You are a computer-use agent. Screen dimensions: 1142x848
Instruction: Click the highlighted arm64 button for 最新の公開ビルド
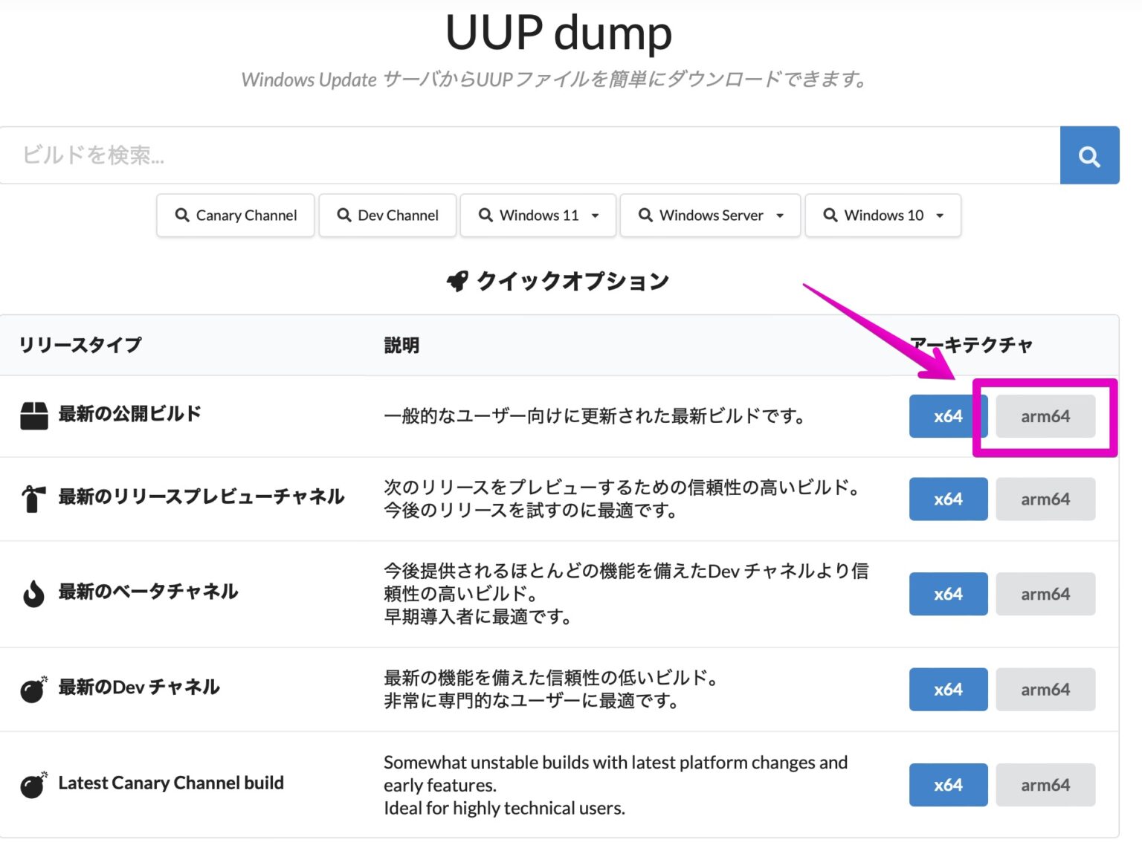1045,416
